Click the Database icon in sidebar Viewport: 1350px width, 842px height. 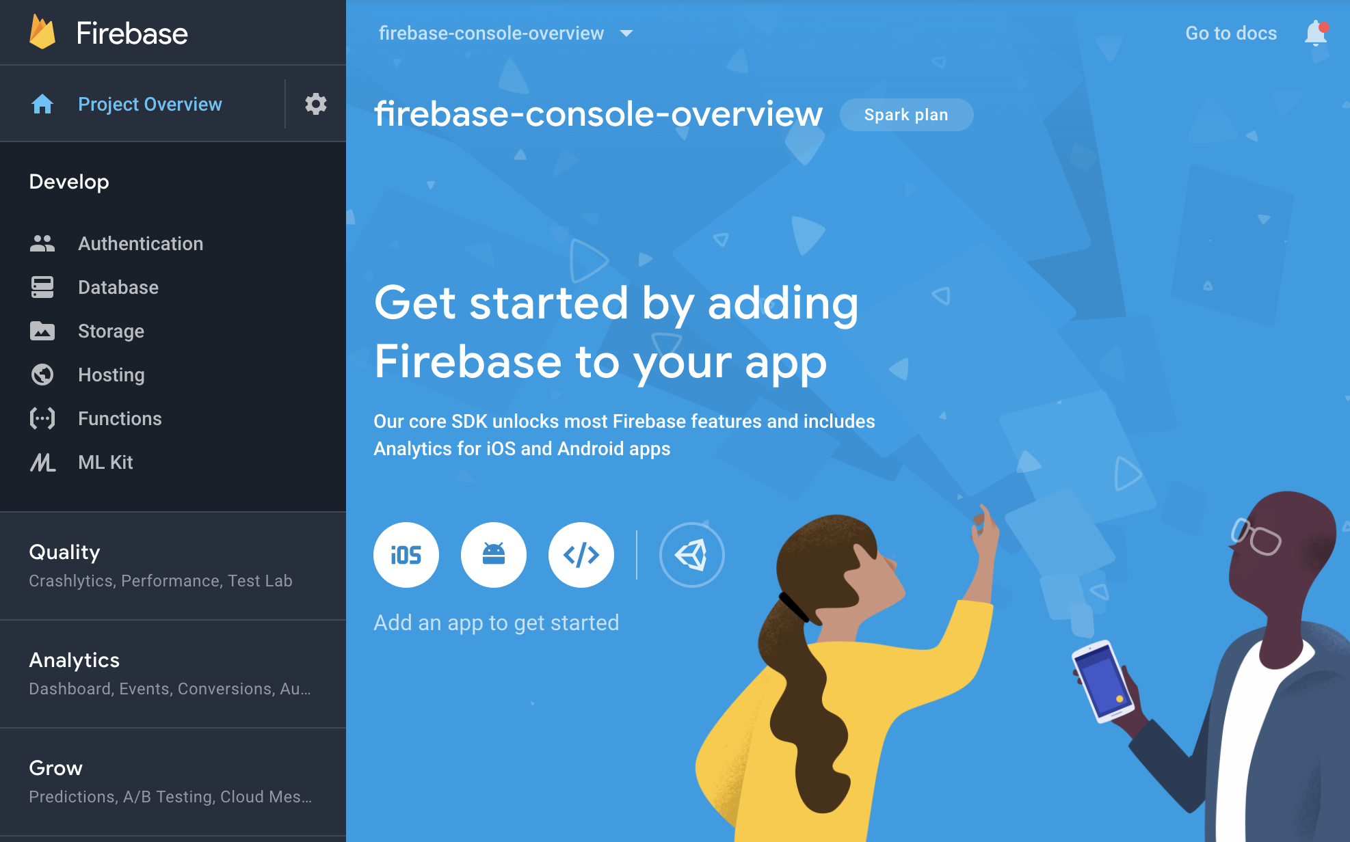pos(41,287)
